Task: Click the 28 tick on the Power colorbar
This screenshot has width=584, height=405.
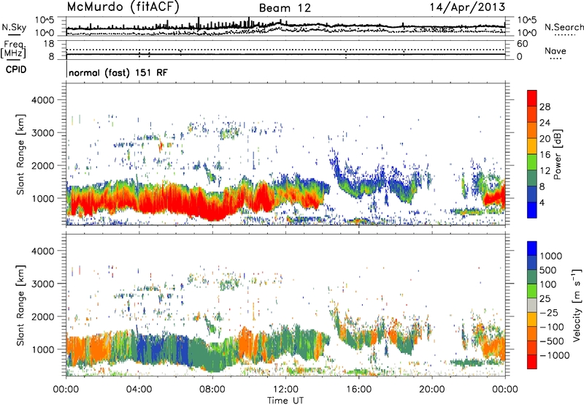Action: click(x=545, y=107)
